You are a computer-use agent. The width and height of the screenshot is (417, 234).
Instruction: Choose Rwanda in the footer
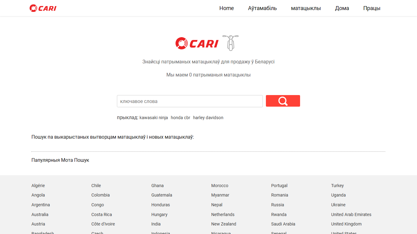coord(279,214)
